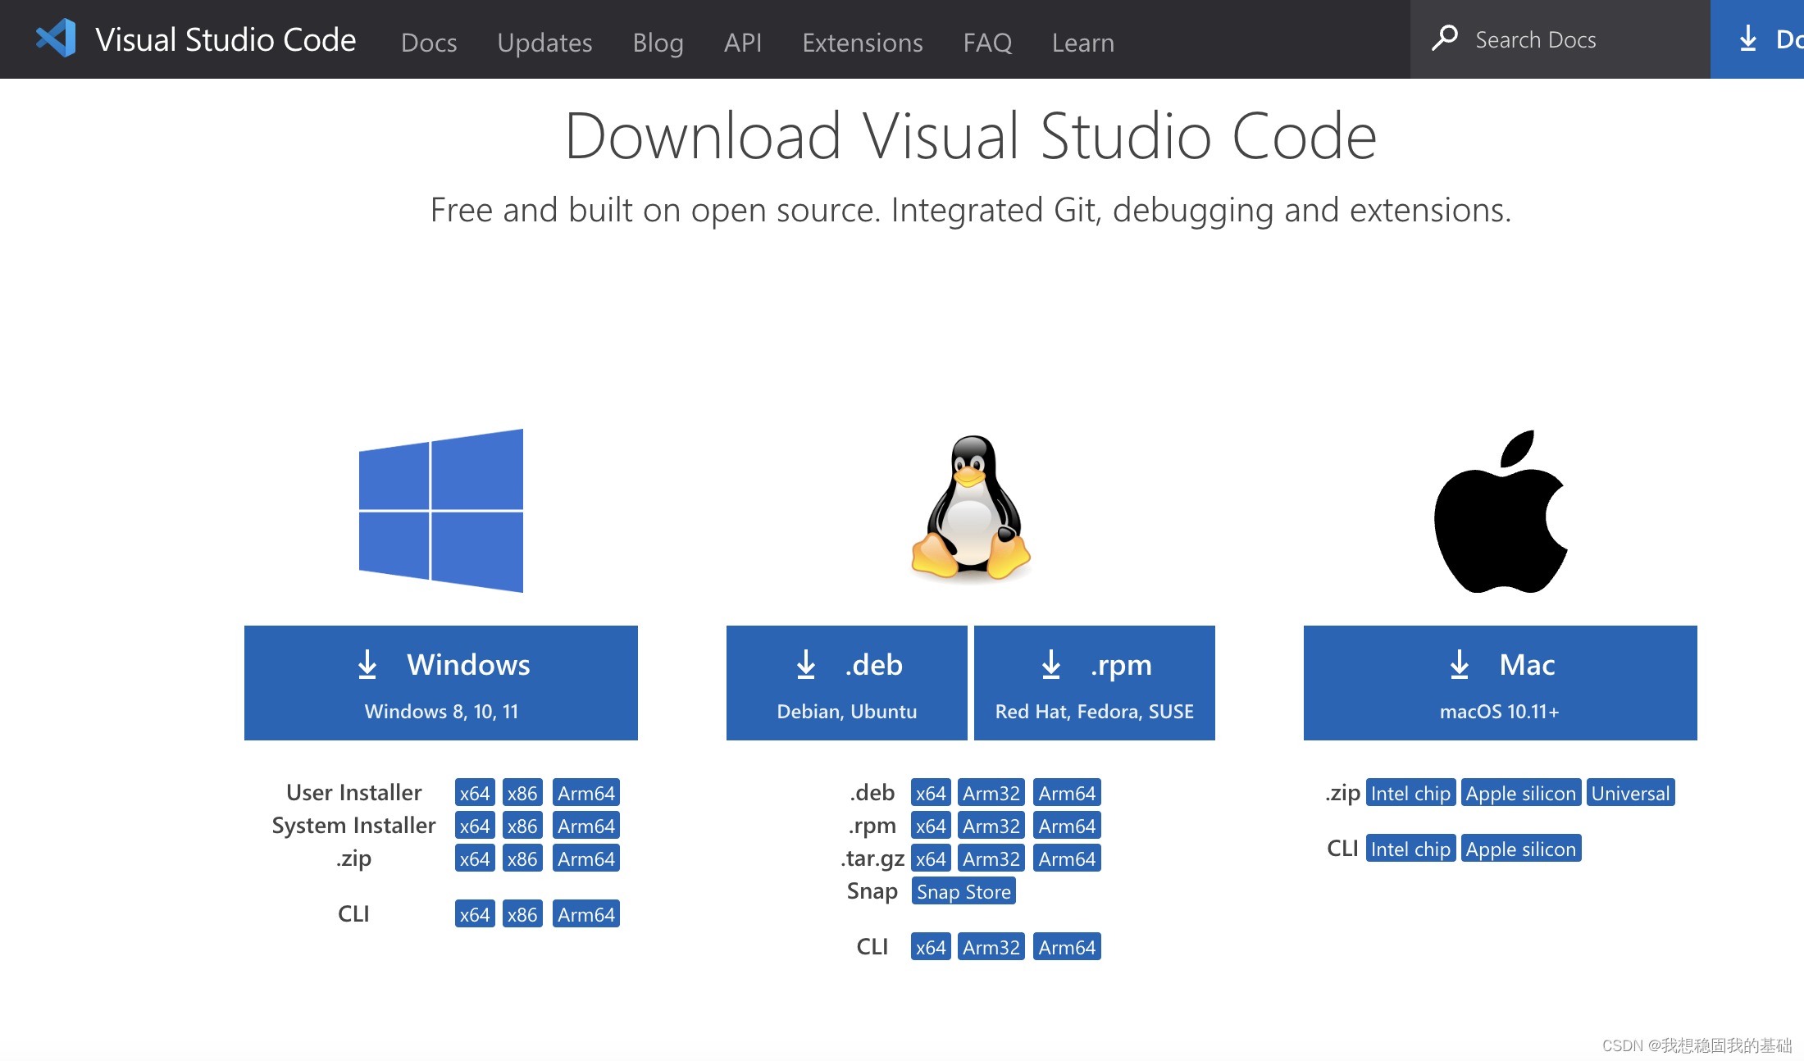Screen dimensions: 1804x1061
Task: Click the Download button in top-right navbar
Action: 1769,39
